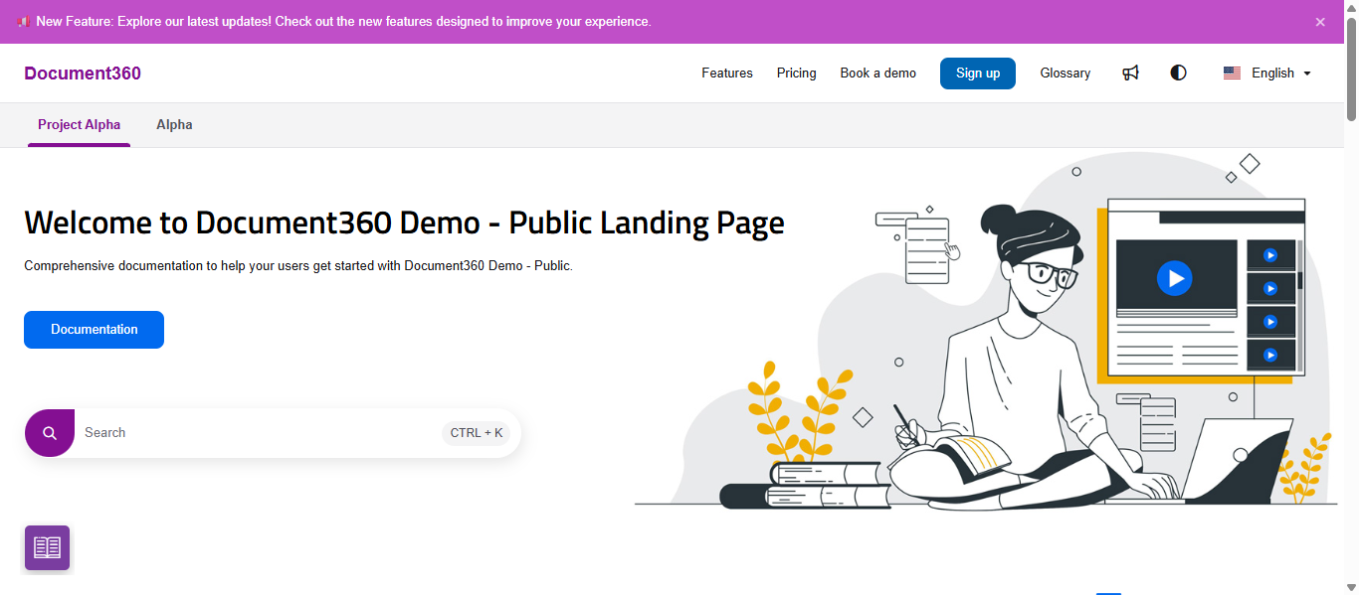1359x595 pixels.
Task: Click the scrollbar up arrow
Action: (x=1351, y=7)
